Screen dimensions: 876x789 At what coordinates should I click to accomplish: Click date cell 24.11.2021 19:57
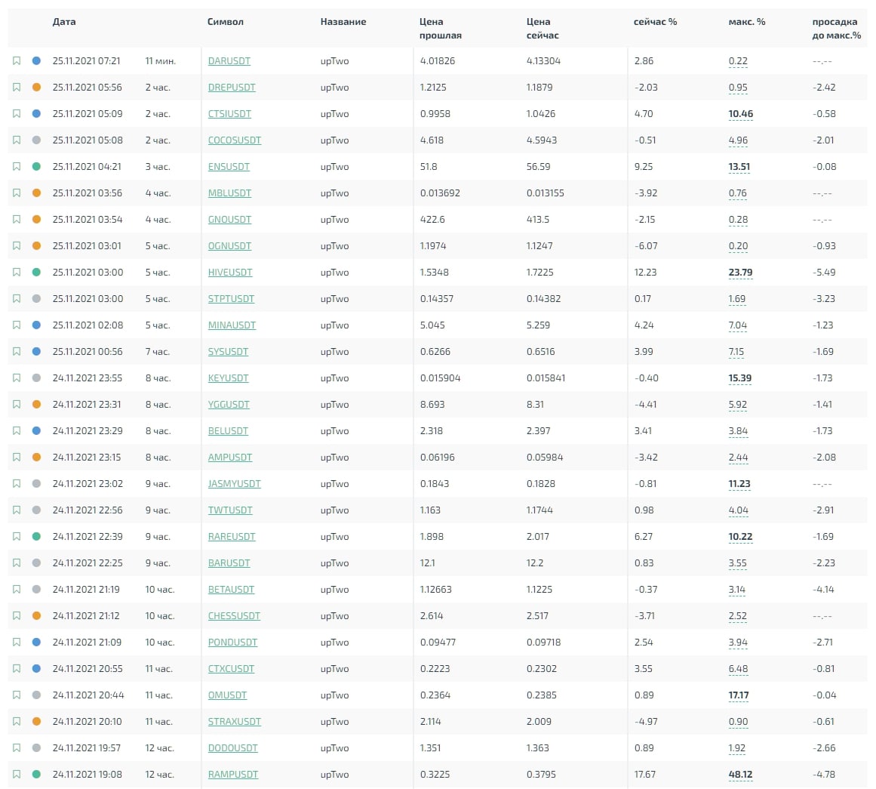tap(87, 748)
